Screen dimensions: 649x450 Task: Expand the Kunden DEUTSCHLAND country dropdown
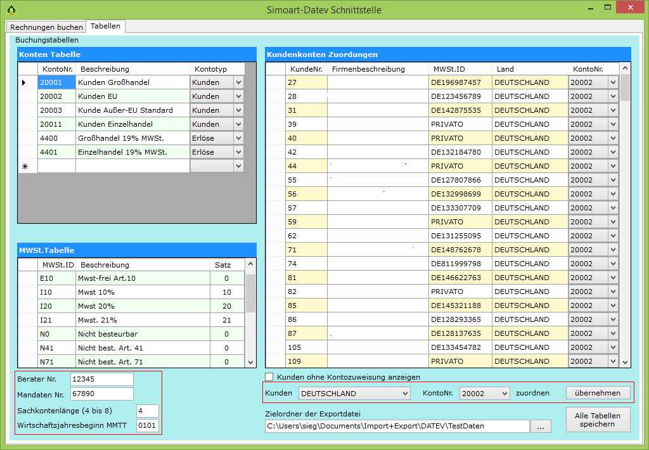405,394
